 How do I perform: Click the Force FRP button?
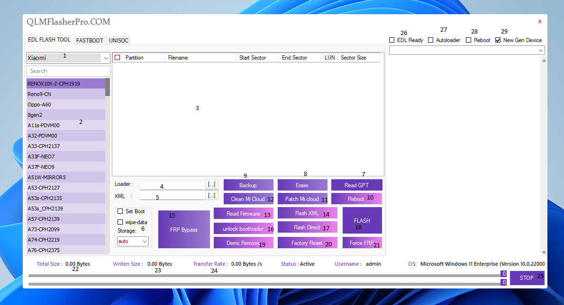tap(362, 243)
